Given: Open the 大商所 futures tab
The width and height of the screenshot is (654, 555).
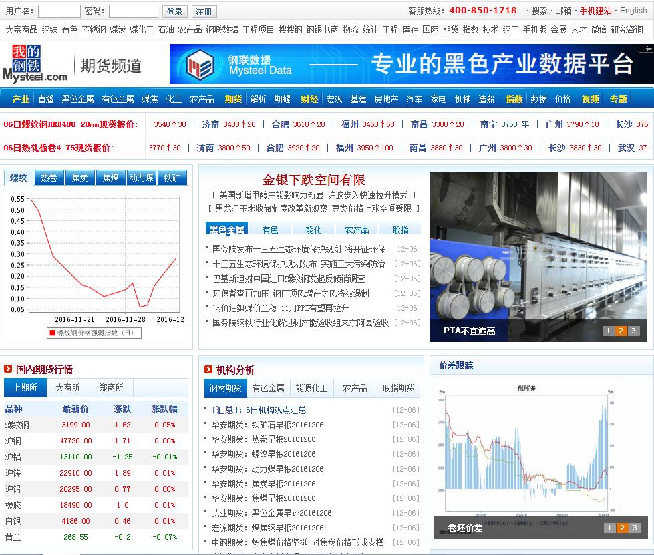Looking at the screenshot, I should pyautogui.click(x=67, y=388).
